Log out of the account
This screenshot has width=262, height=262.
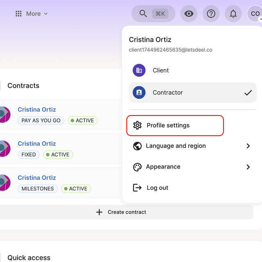[x=157, y=188]
